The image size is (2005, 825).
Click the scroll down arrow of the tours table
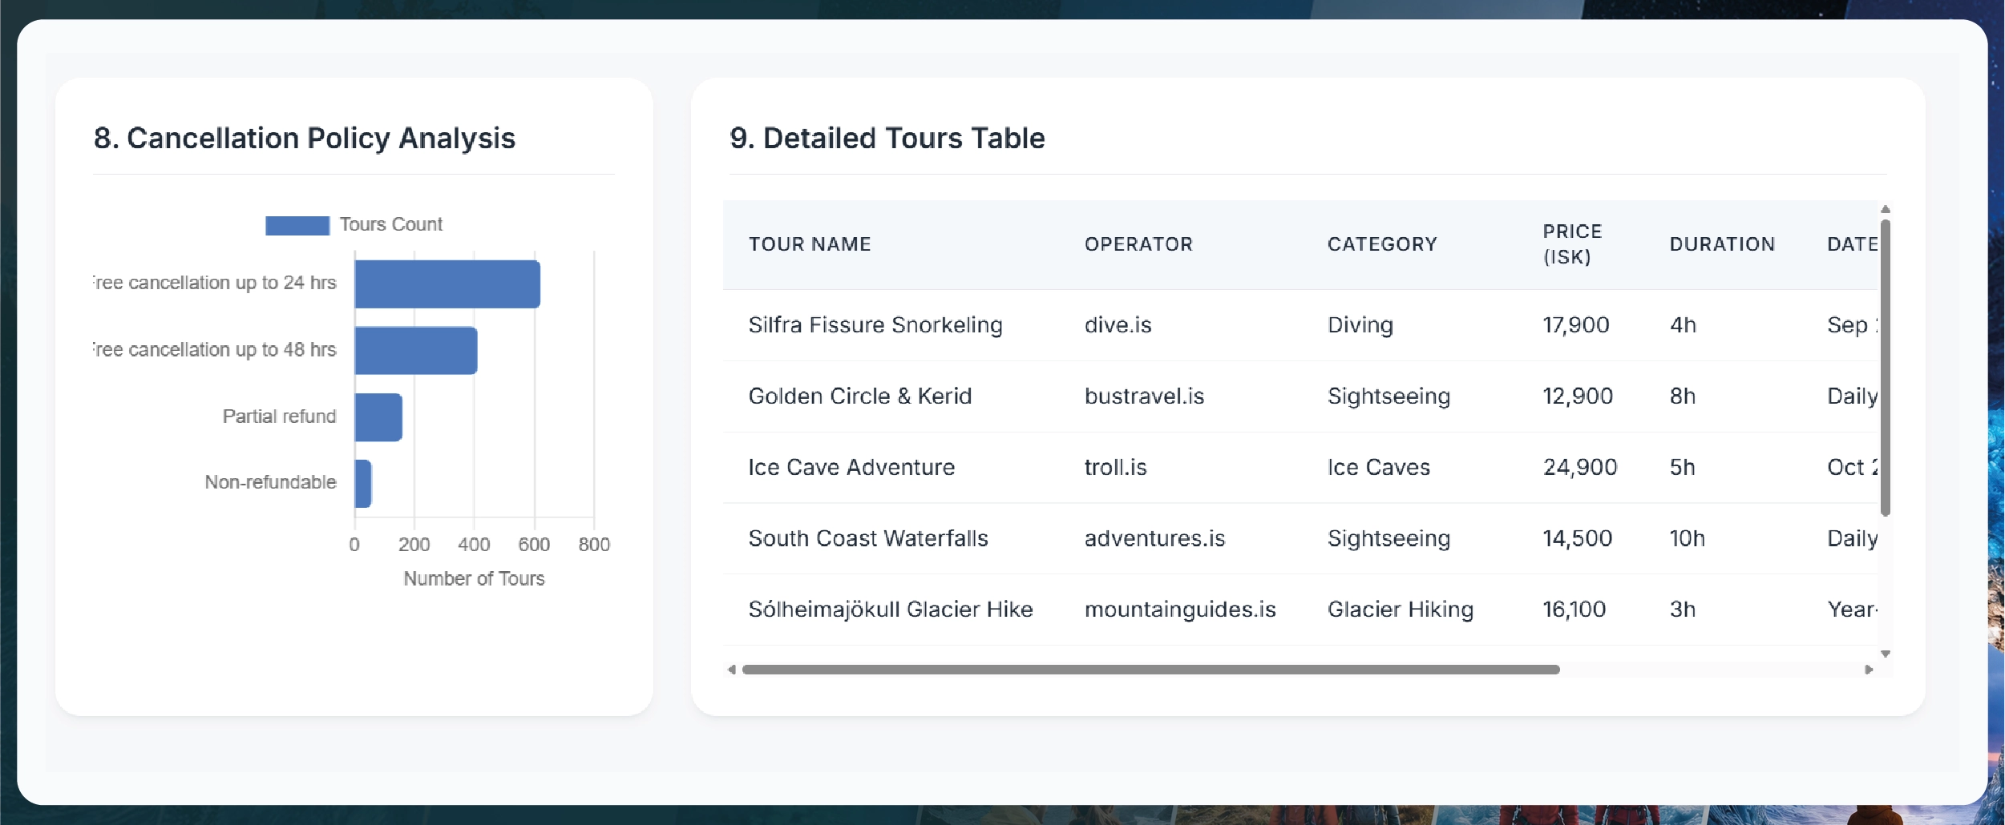pos(1886,654)
